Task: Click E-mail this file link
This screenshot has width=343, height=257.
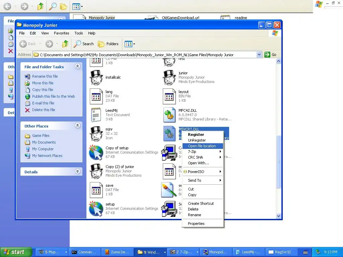Action: pos(43,103)
